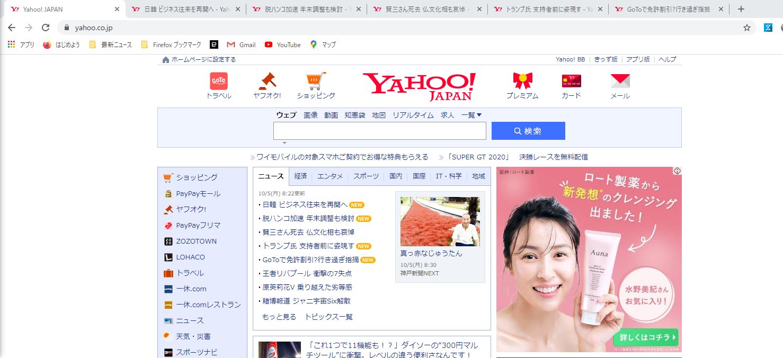
Task: Open the はじめよう Firefox bookmark
Action: 61,44
